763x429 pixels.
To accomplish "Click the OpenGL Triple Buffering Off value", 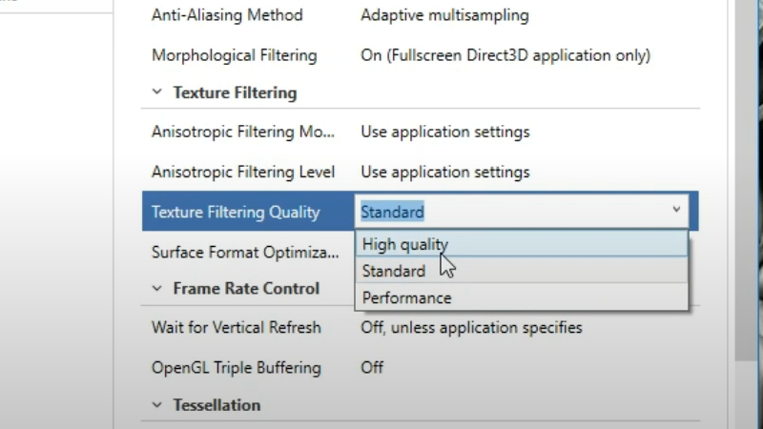I will pyautogui.click(x=372, y=367).
